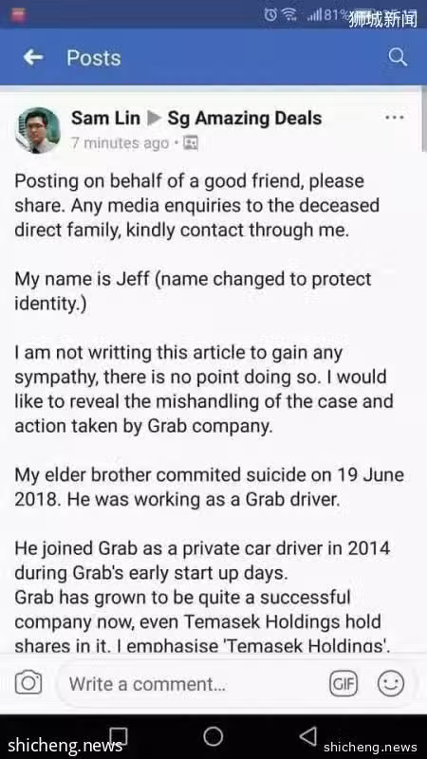Tap the Wi-Fi status bar icon
The width and height of the screenshot is (427, 759).
click(x=290, y=15)
